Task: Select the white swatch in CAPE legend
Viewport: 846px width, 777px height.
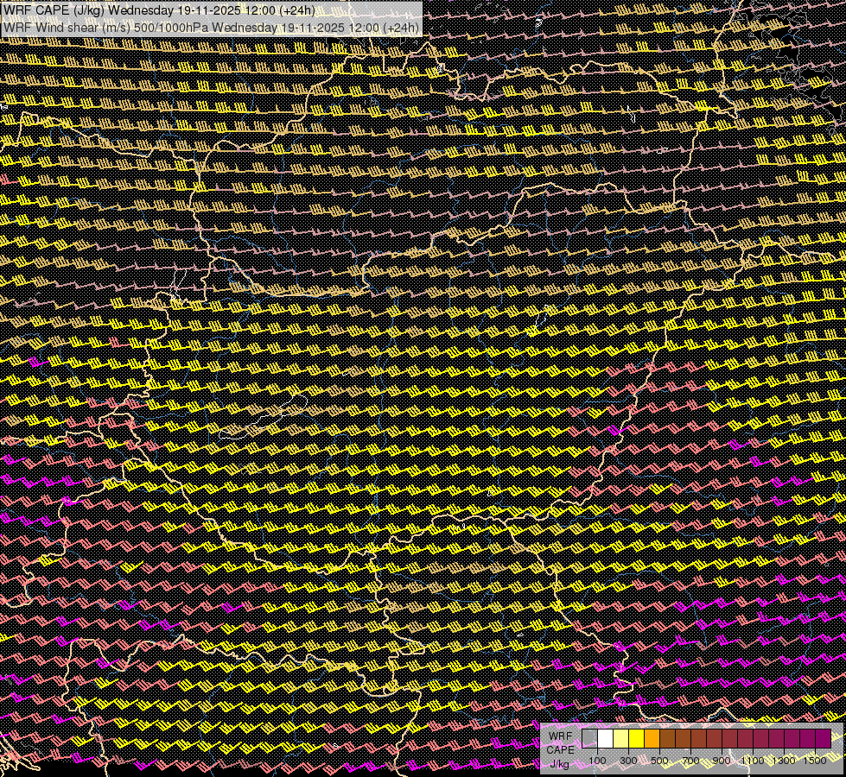Action: coord(605,739)
